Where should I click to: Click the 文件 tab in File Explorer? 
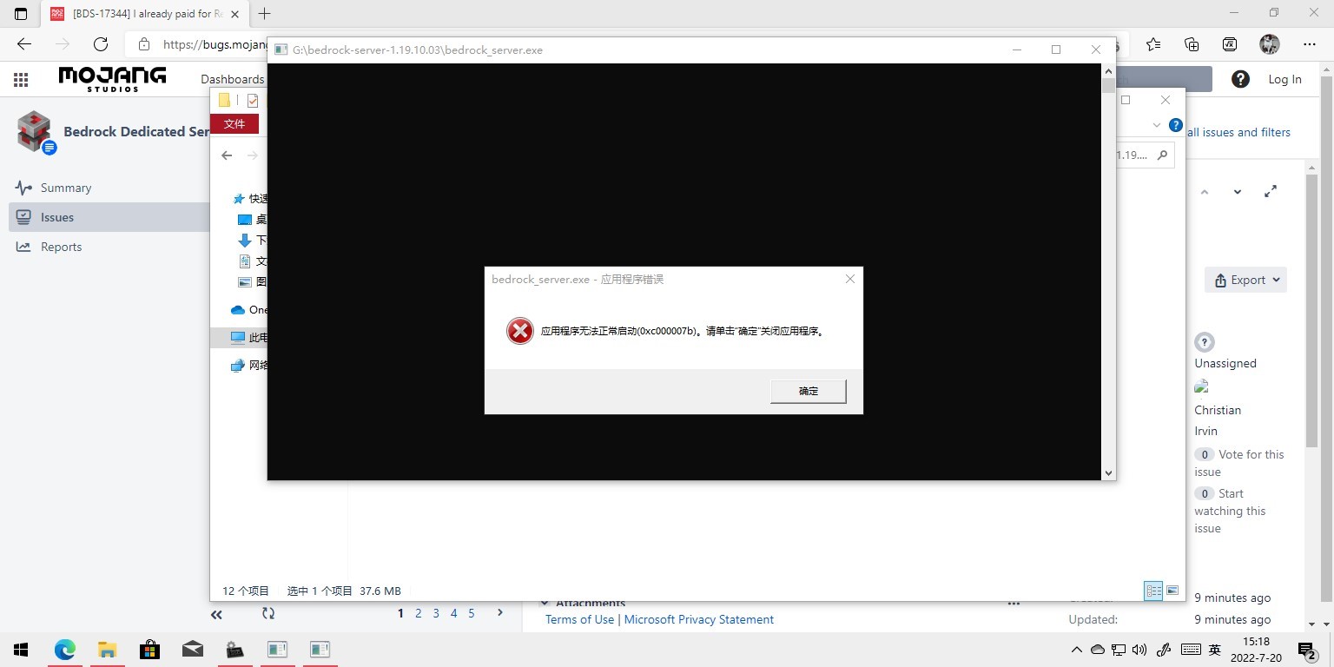tap(234, 123)
